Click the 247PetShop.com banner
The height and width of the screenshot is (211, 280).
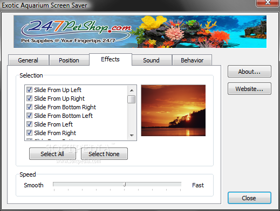coord(140,32)
